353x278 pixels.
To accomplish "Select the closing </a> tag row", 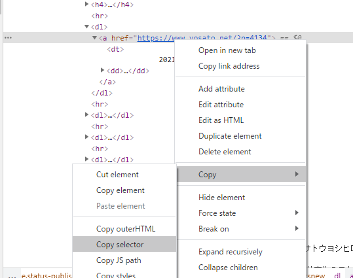I will click(107, 82).
